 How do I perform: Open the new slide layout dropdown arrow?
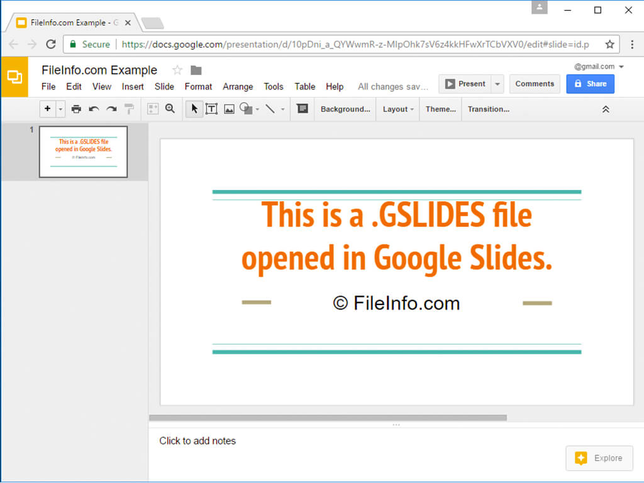coord(60,109)
